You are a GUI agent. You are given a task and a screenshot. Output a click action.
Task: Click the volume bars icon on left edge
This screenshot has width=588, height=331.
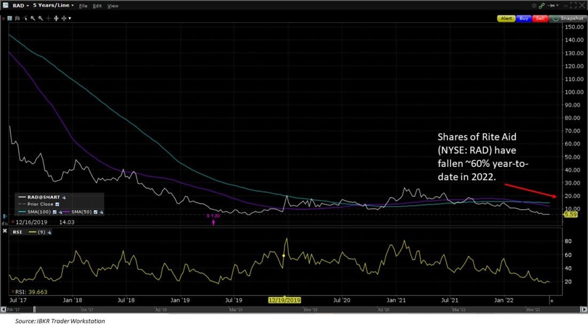pyautogui.click(x=4, y=224)
